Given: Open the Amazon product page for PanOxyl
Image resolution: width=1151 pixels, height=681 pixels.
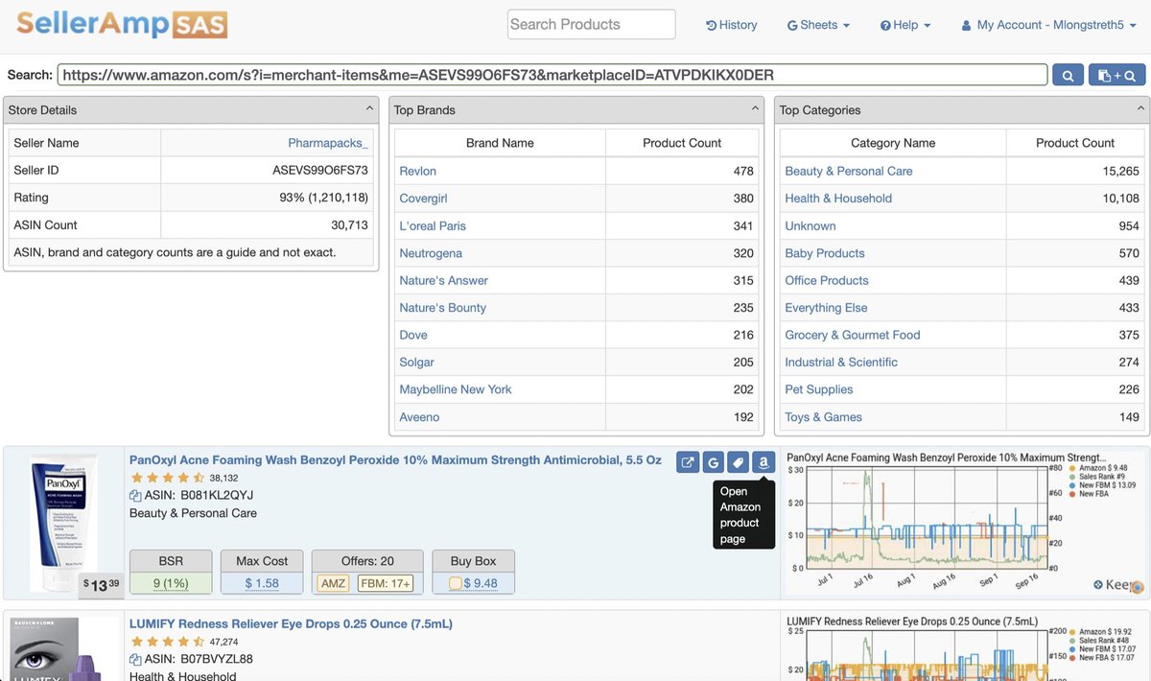Looking at the screenshot, I should (x=763, y=462).
